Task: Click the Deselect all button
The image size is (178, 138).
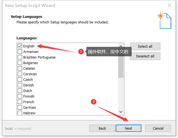Action: point(145,56)
